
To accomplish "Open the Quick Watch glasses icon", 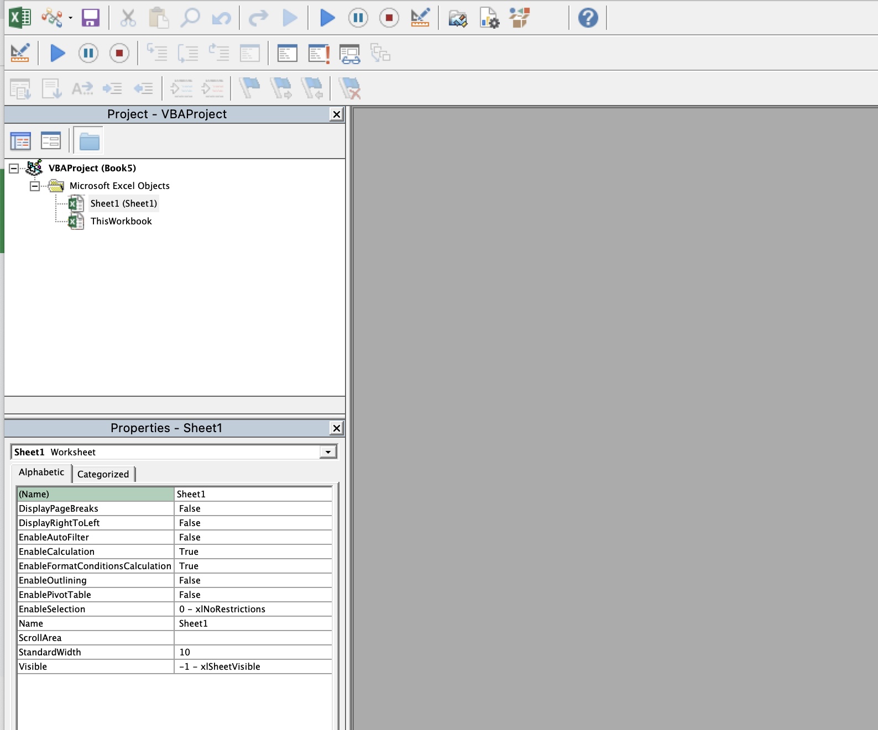I will [349, 54].
